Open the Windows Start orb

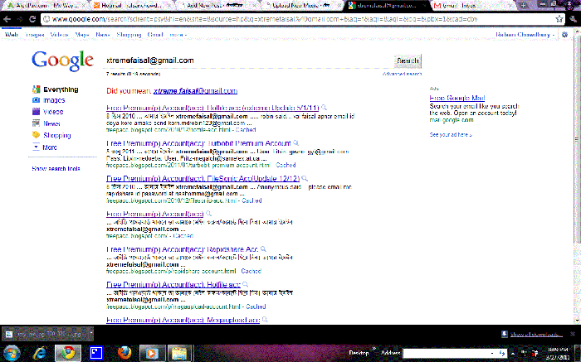[11, 353]
